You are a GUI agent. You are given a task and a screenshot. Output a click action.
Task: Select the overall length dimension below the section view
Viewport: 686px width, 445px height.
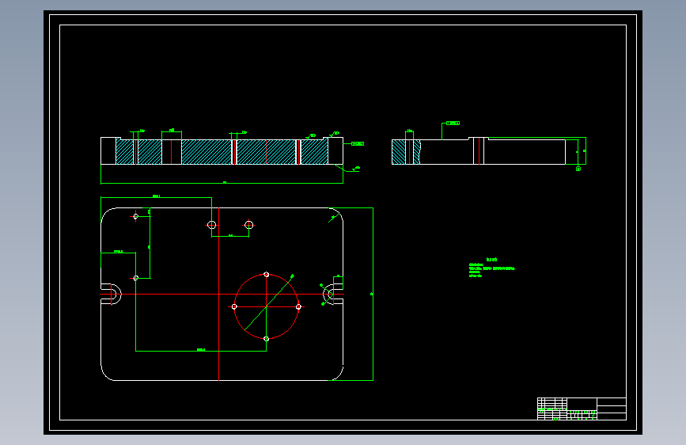[x=222, y=183]
